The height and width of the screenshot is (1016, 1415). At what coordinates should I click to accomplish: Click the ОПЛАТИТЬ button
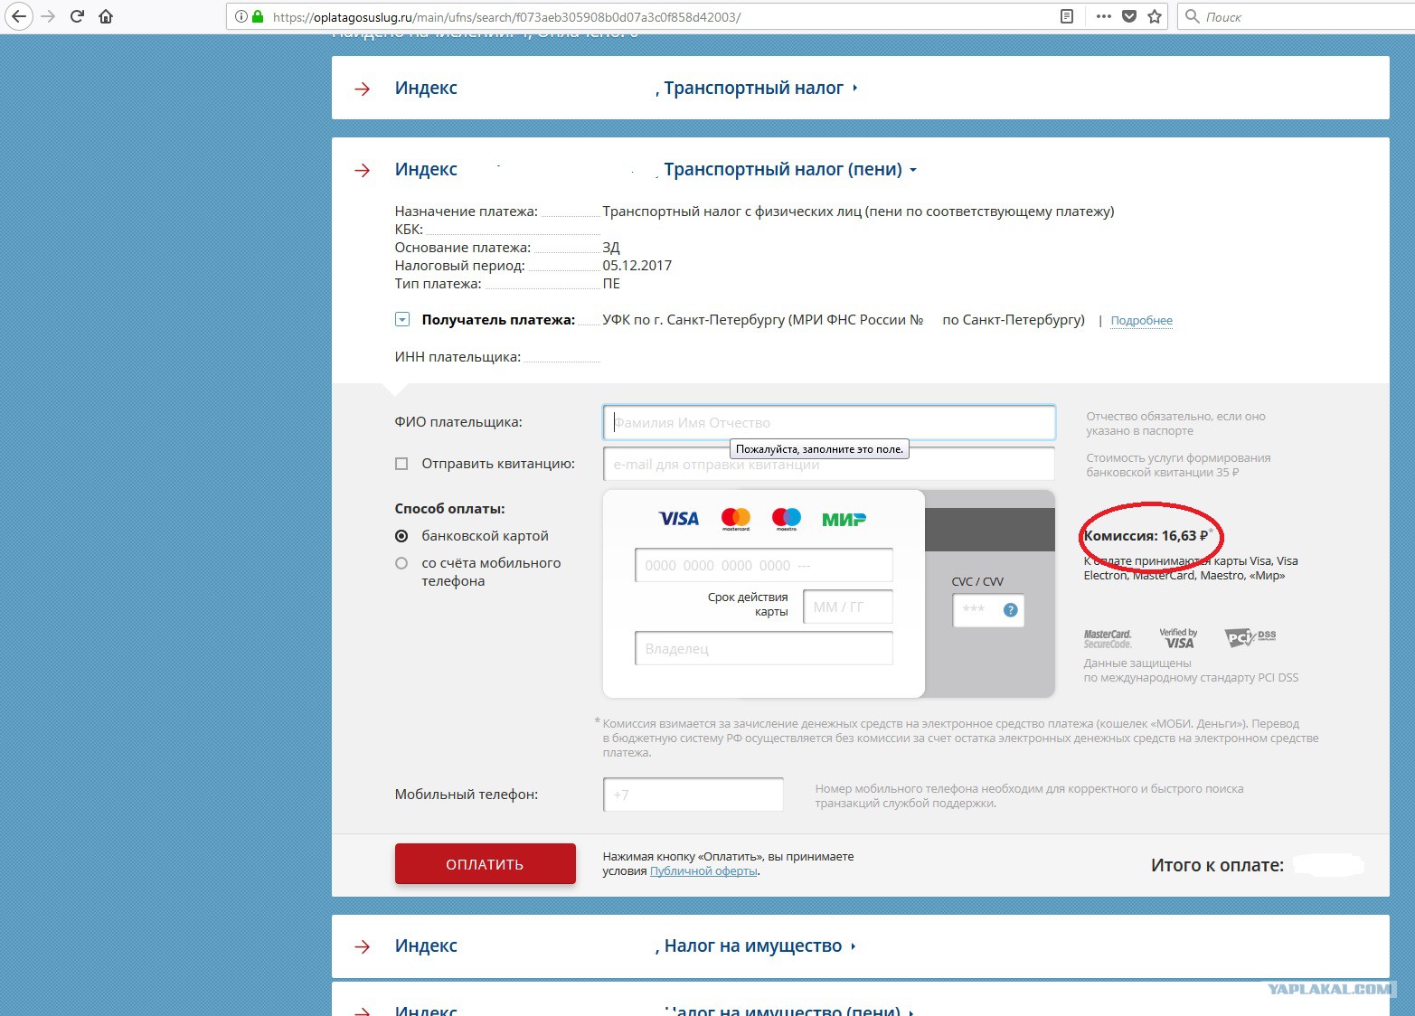(485, 864)
